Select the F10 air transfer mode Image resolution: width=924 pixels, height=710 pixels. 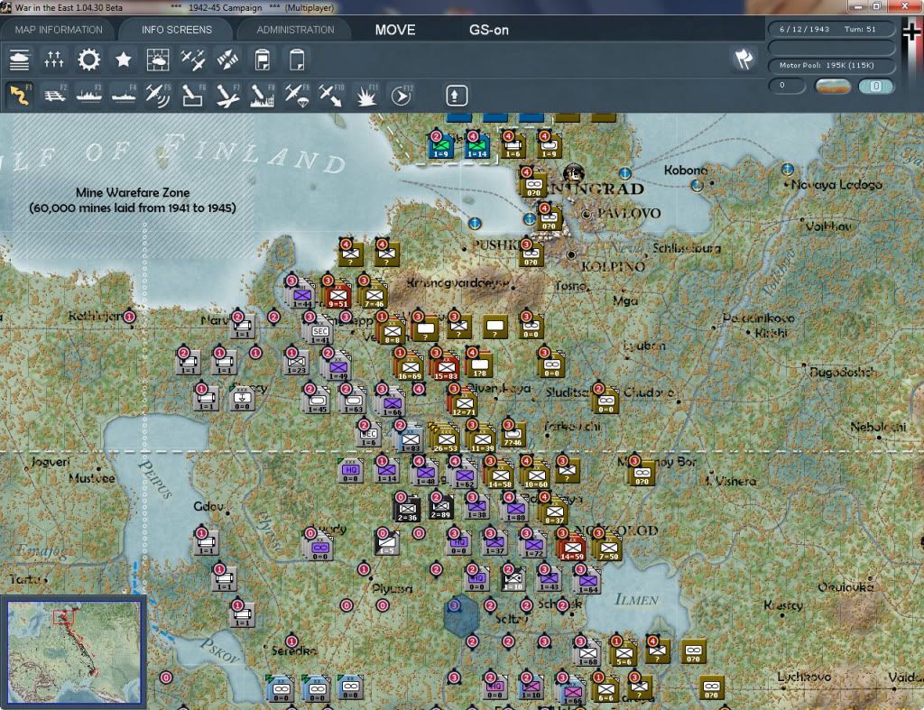pos(331,96)
